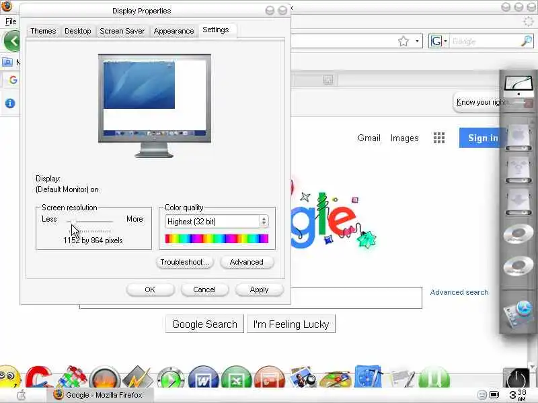Viewport: 538px width, 403px height.
Task: Confirm with the OK button
Action: click(x=150, y=289)
